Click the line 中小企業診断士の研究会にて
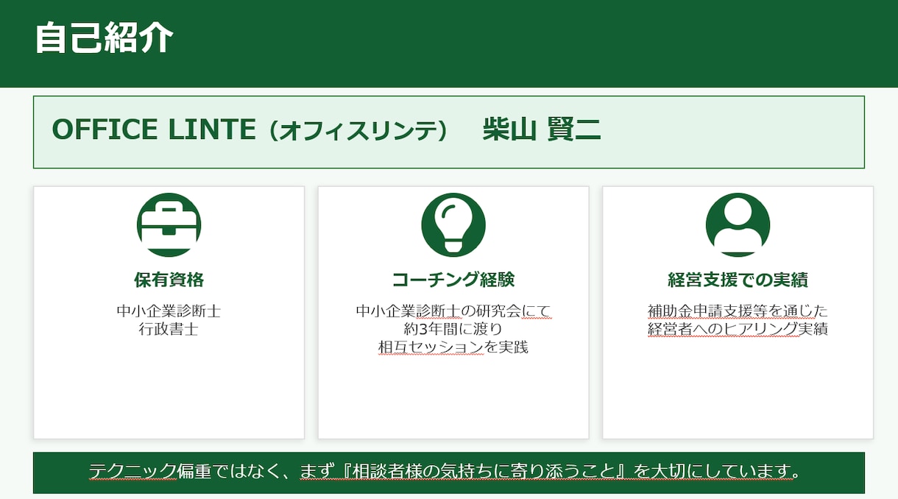 click(453, 311)
